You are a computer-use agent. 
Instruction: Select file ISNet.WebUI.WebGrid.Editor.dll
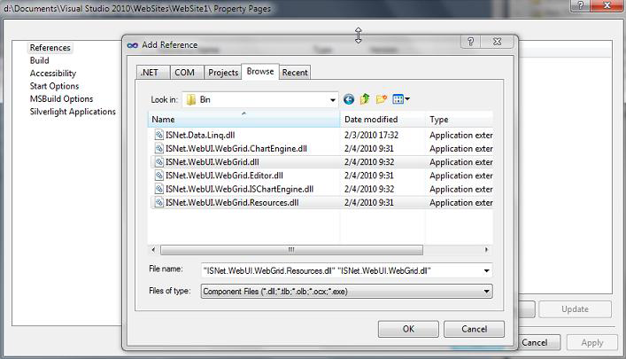pos(224,176)
